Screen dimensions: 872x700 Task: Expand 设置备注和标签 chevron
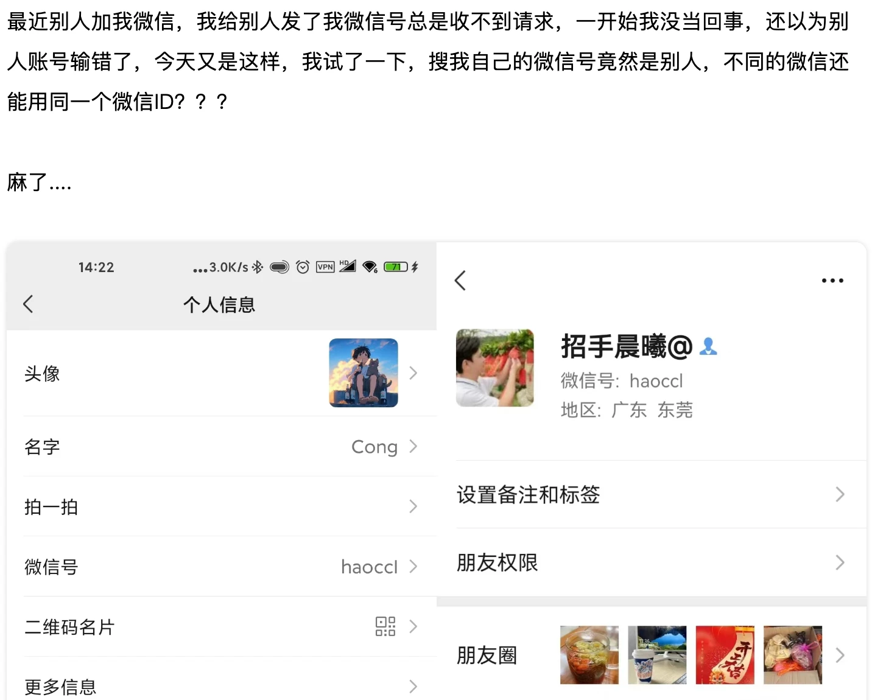840,494
